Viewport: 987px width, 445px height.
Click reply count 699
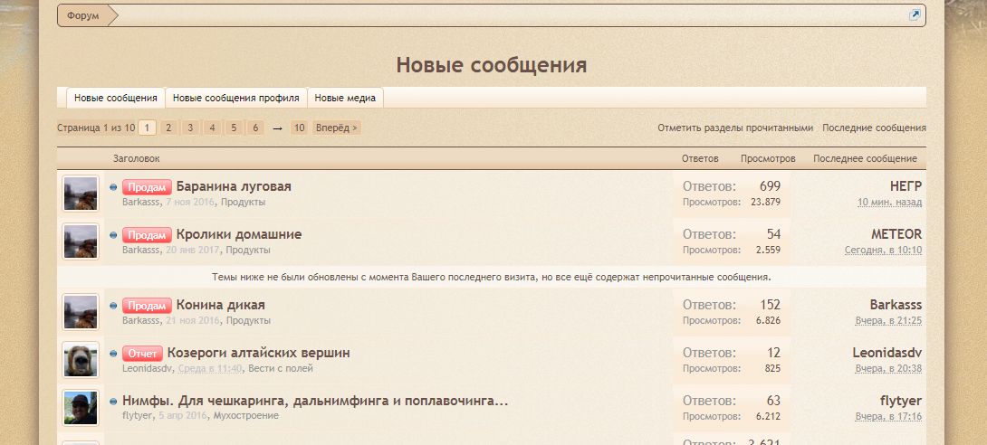click(770, 186)
